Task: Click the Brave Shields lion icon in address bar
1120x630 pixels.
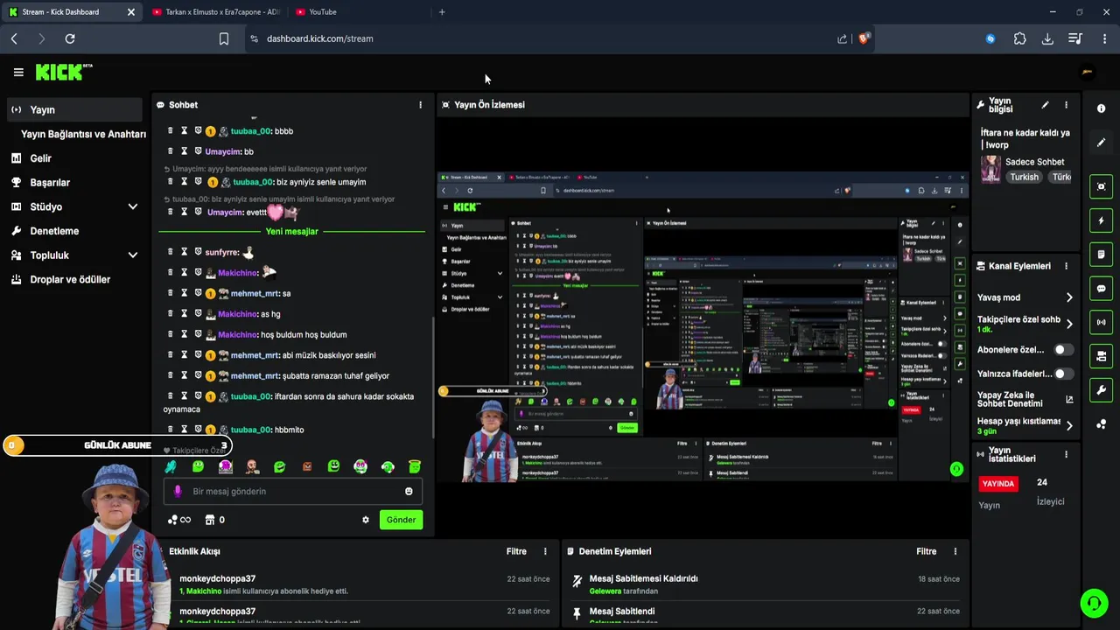Action: [x=864, y=38]
